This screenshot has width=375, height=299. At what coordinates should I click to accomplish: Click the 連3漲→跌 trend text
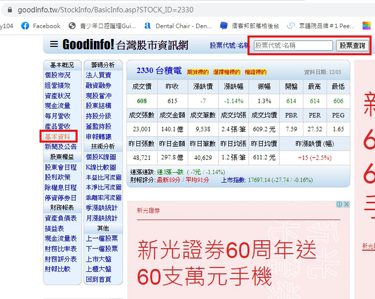(x=170, y=172)
